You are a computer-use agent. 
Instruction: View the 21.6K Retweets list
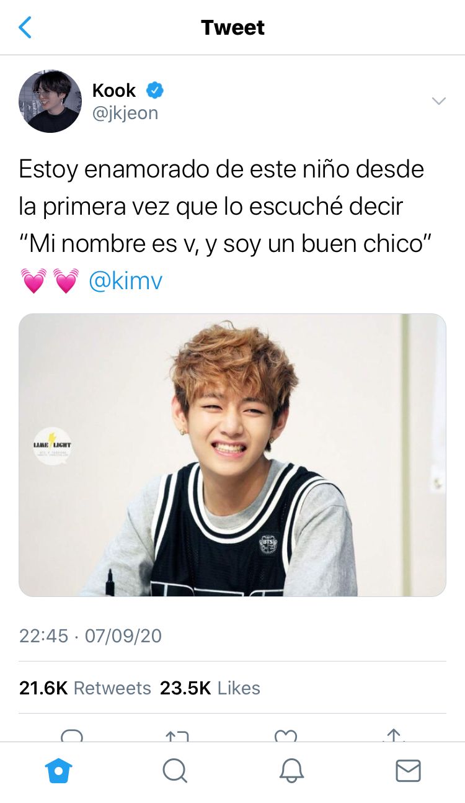(85, 688)
